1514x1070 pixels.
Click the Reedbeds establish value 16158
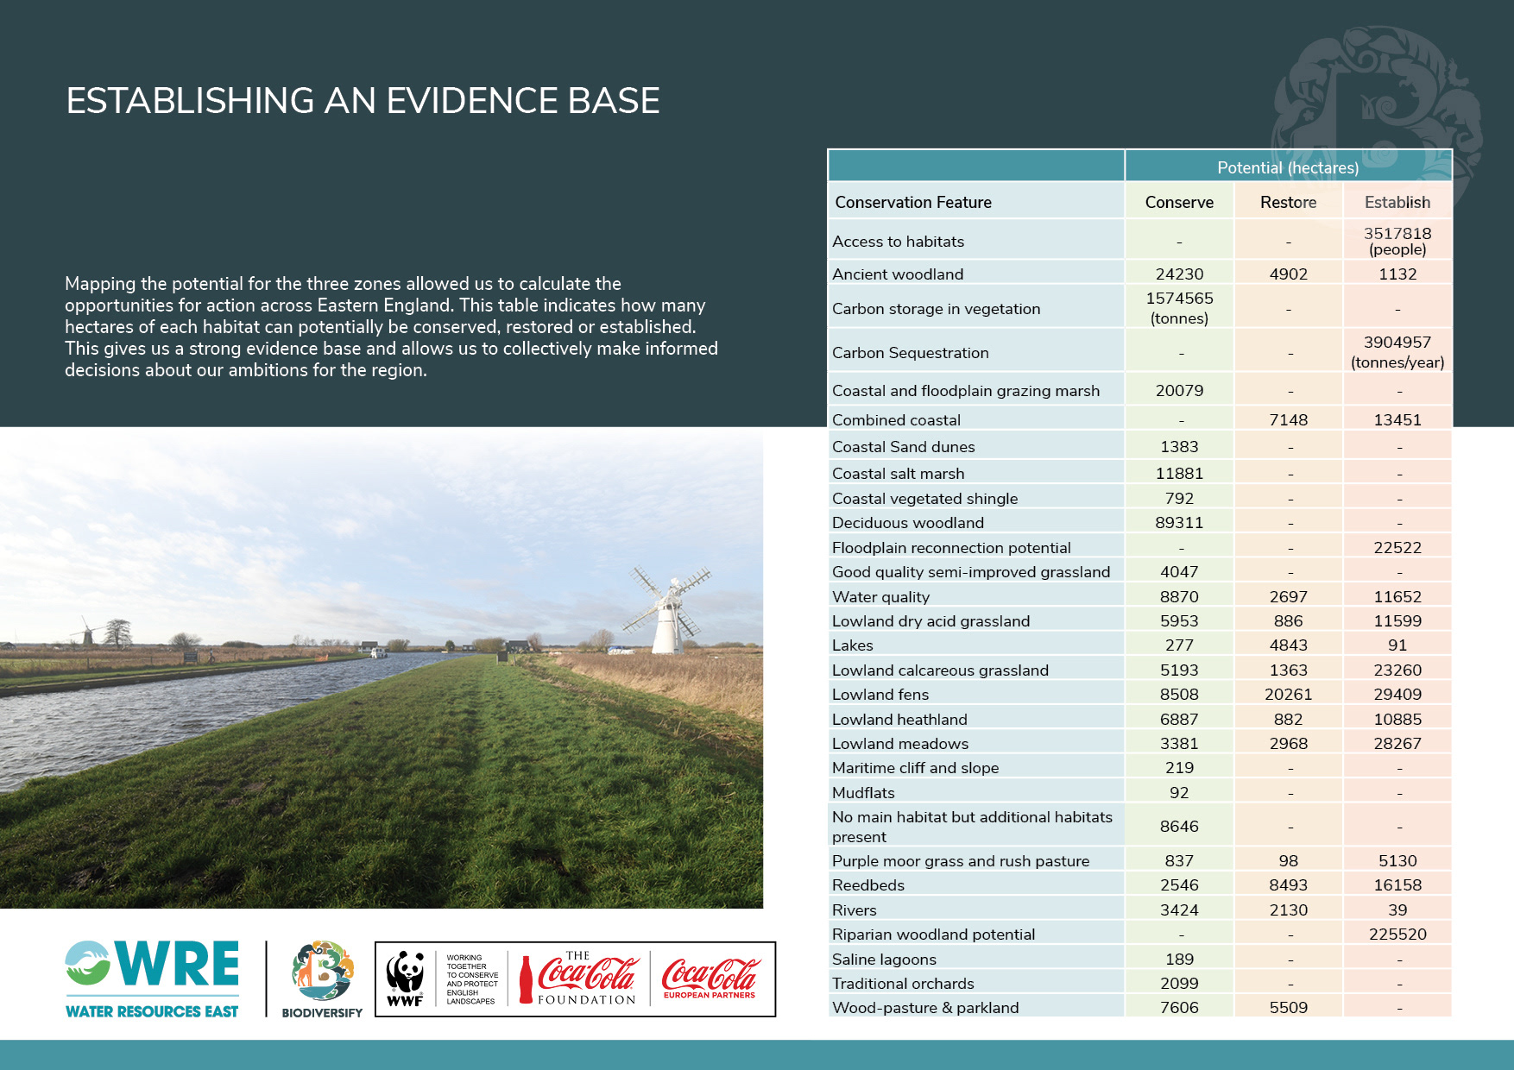click(x=1397, y=885)
